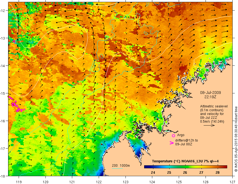Click longitude axis label 127
The height and width of the screenshot is (184, 238).
coord(232,182)
